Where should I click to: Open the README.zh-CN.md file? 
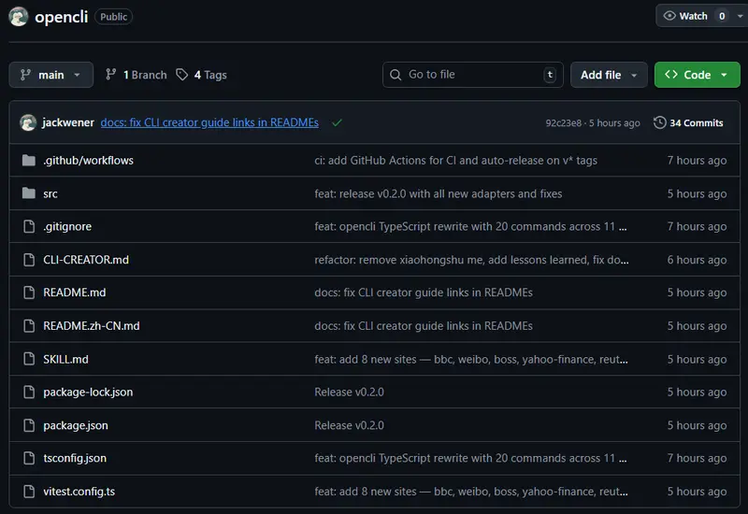click(x=92, y=325)
